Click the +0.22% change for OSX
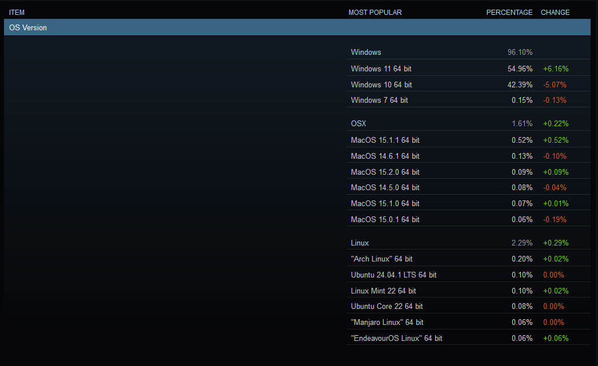Screen dimensions: 598x366 click(556, 123)
